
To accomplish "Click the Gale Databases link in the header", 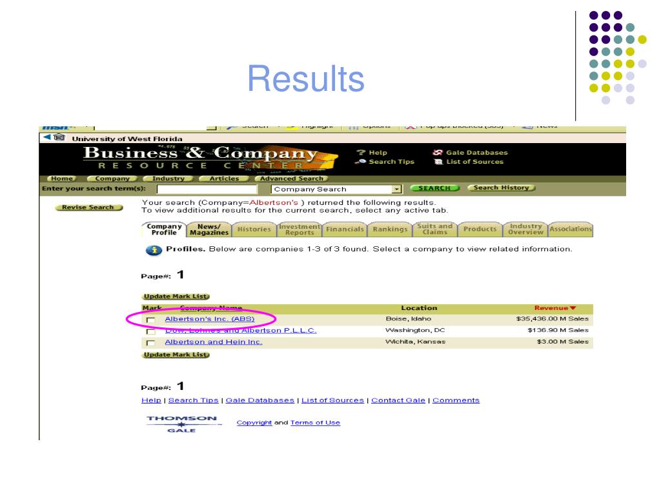I will click(x=477, y=153).
